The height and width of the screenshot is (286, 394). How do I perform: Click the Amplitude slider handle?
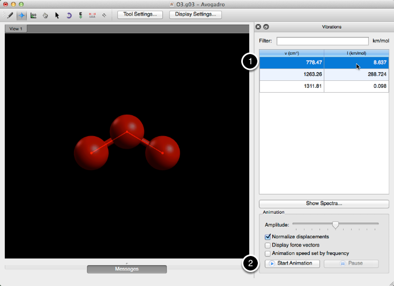click(336, 224)
